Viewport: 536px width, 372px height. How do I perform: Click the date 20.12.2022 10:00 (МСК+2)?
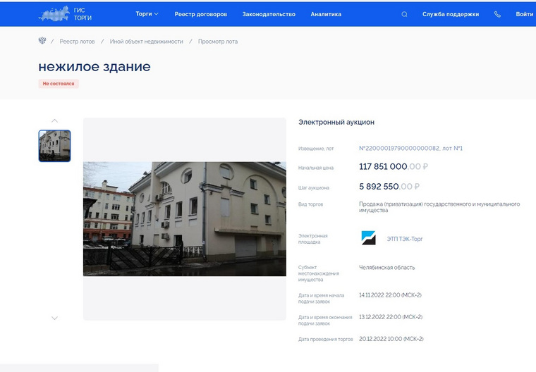[x=391, y=339]
